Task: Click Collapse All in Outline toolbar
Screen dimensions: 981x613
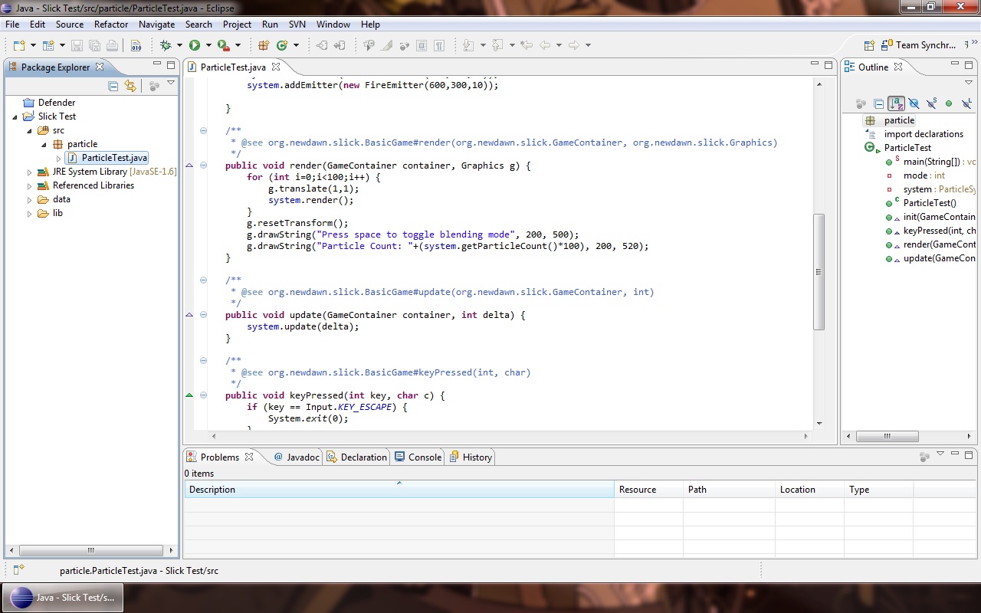Action: pos(878,103)
